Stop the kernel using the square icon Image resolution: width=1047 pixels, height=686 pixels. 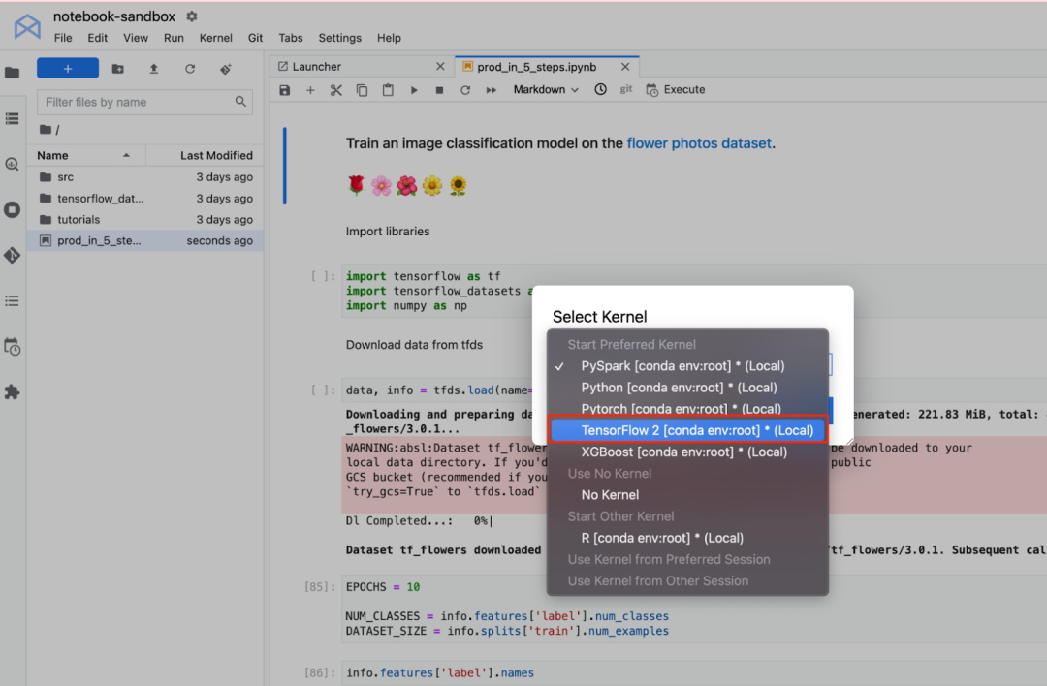pyautogui.click(x=439, y=90)
